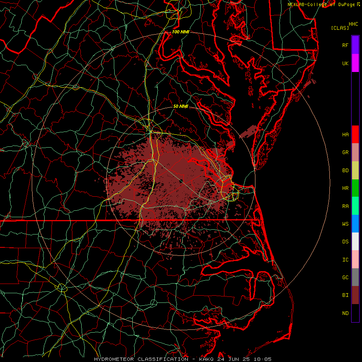362x362 pixels.
Task: Click the 'RF' legend label
Action: 345,45
